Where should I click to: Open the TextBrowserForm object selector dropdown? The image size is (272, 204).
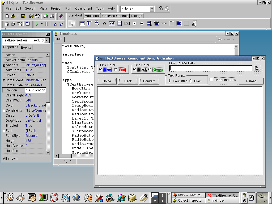[47, 40]
